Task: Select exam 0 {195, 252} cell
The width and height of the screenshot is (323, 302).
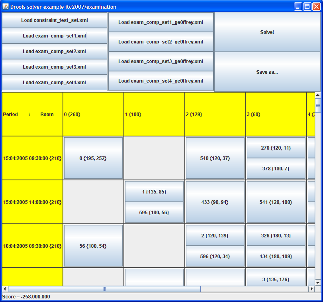Action: tap(93, 158)
